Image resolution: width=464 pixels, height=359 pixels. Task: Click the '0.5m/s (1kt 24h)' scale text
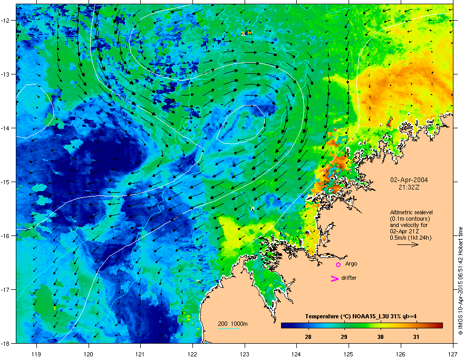[x=411, y=238]
